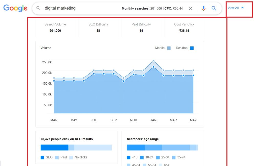Click the SEP month label

tap(114, 120)
